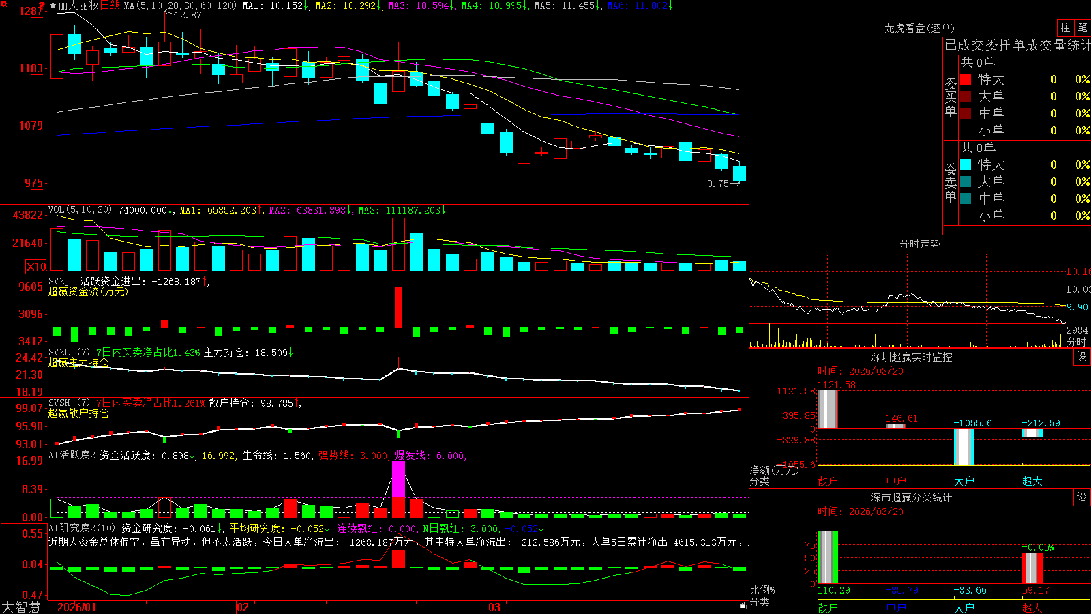Click the dark red 大单 swatch under 委买单
The width and height of the screenshot is (1091, 614).
click(x=966, y=96)
